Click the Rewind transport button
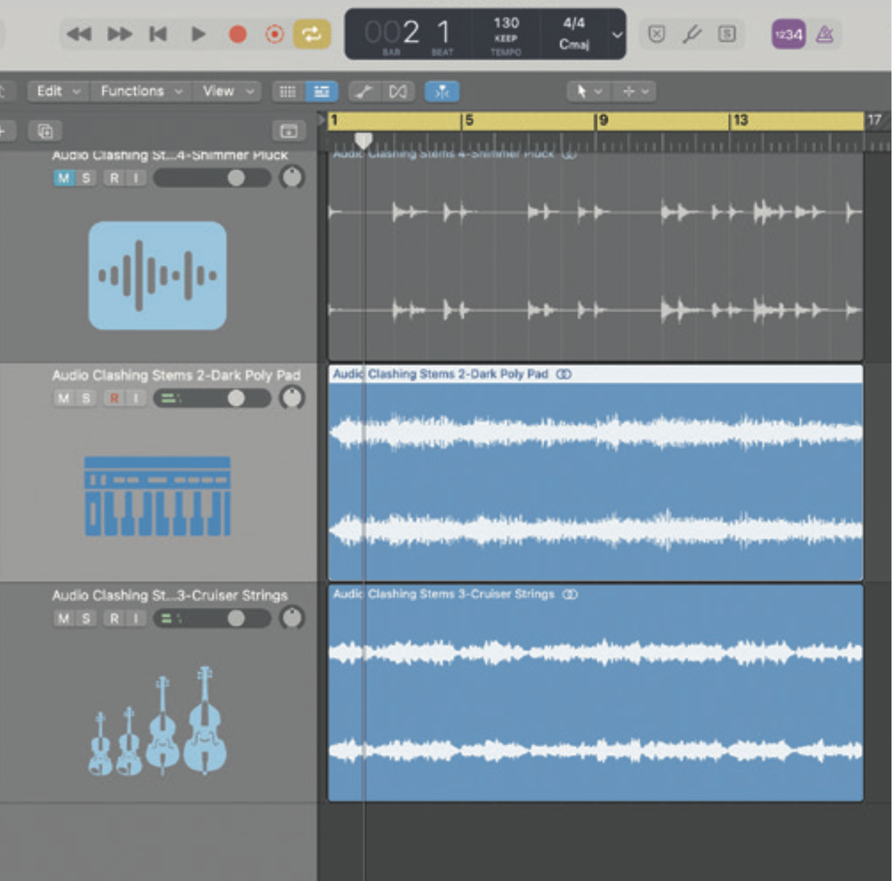This screenshot has height=881, width=892. click(x=80, y=34)
